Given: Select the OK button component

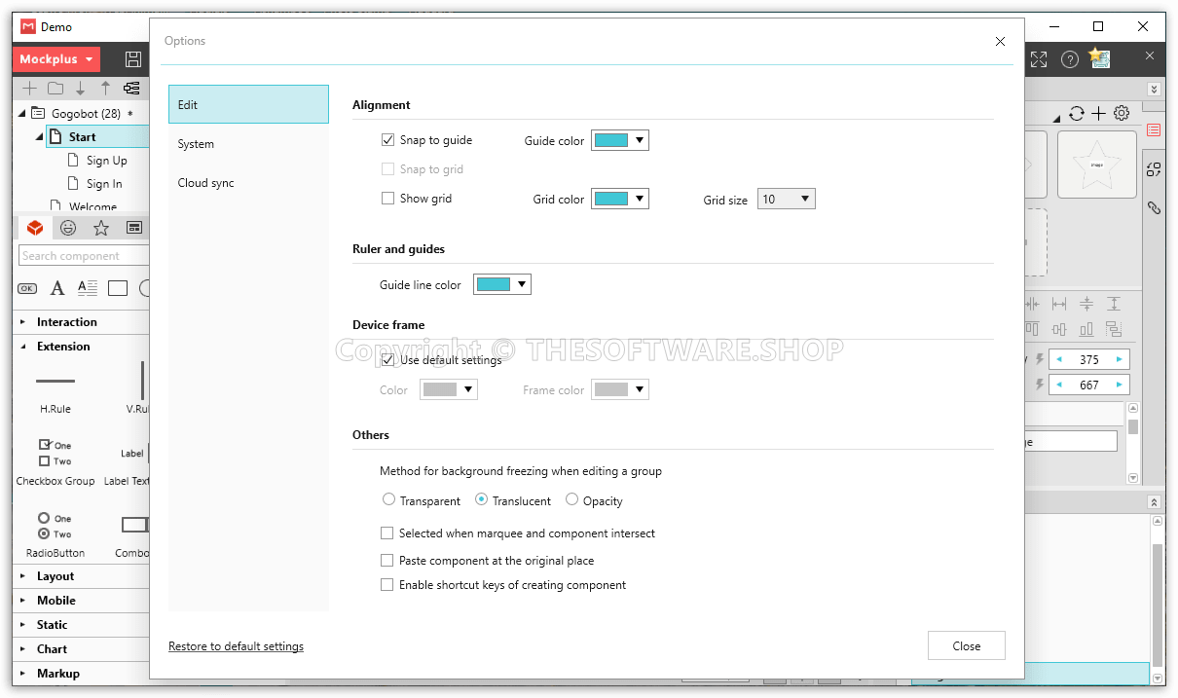Looking at the screenshot, I should click(26, 288).
